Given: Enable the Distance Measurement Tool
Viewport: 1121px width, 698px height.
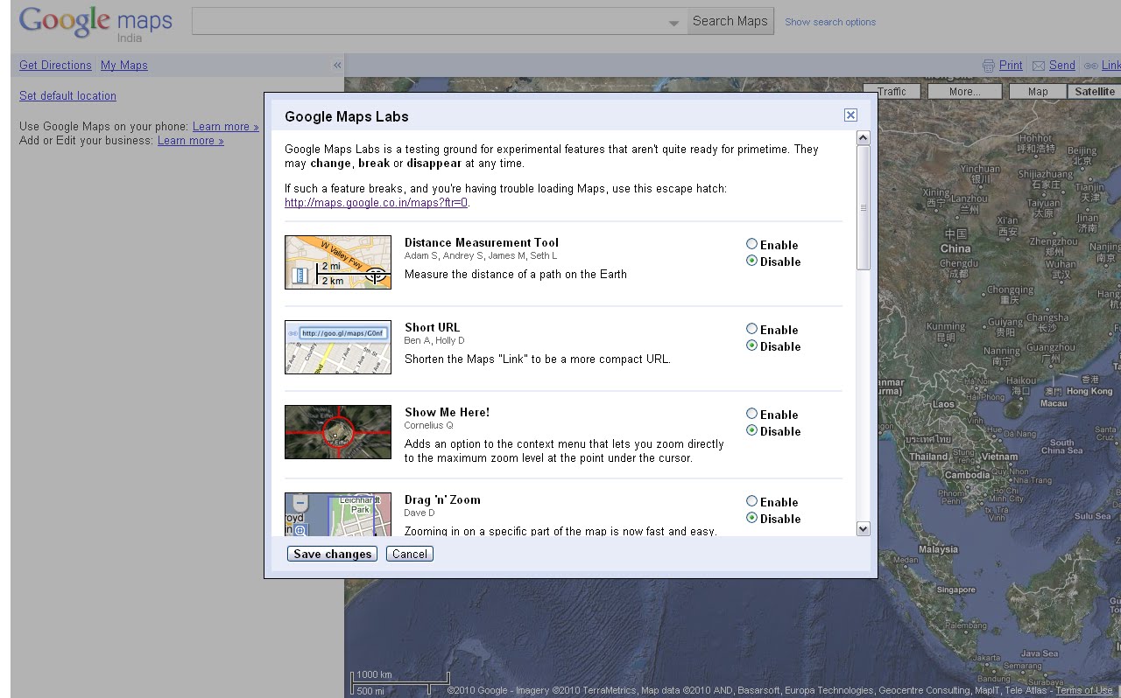Looking at the screenshot, I should click(x=751, y=244).
